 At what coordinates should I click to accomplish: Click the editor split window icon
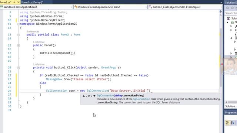pos(221,11)
